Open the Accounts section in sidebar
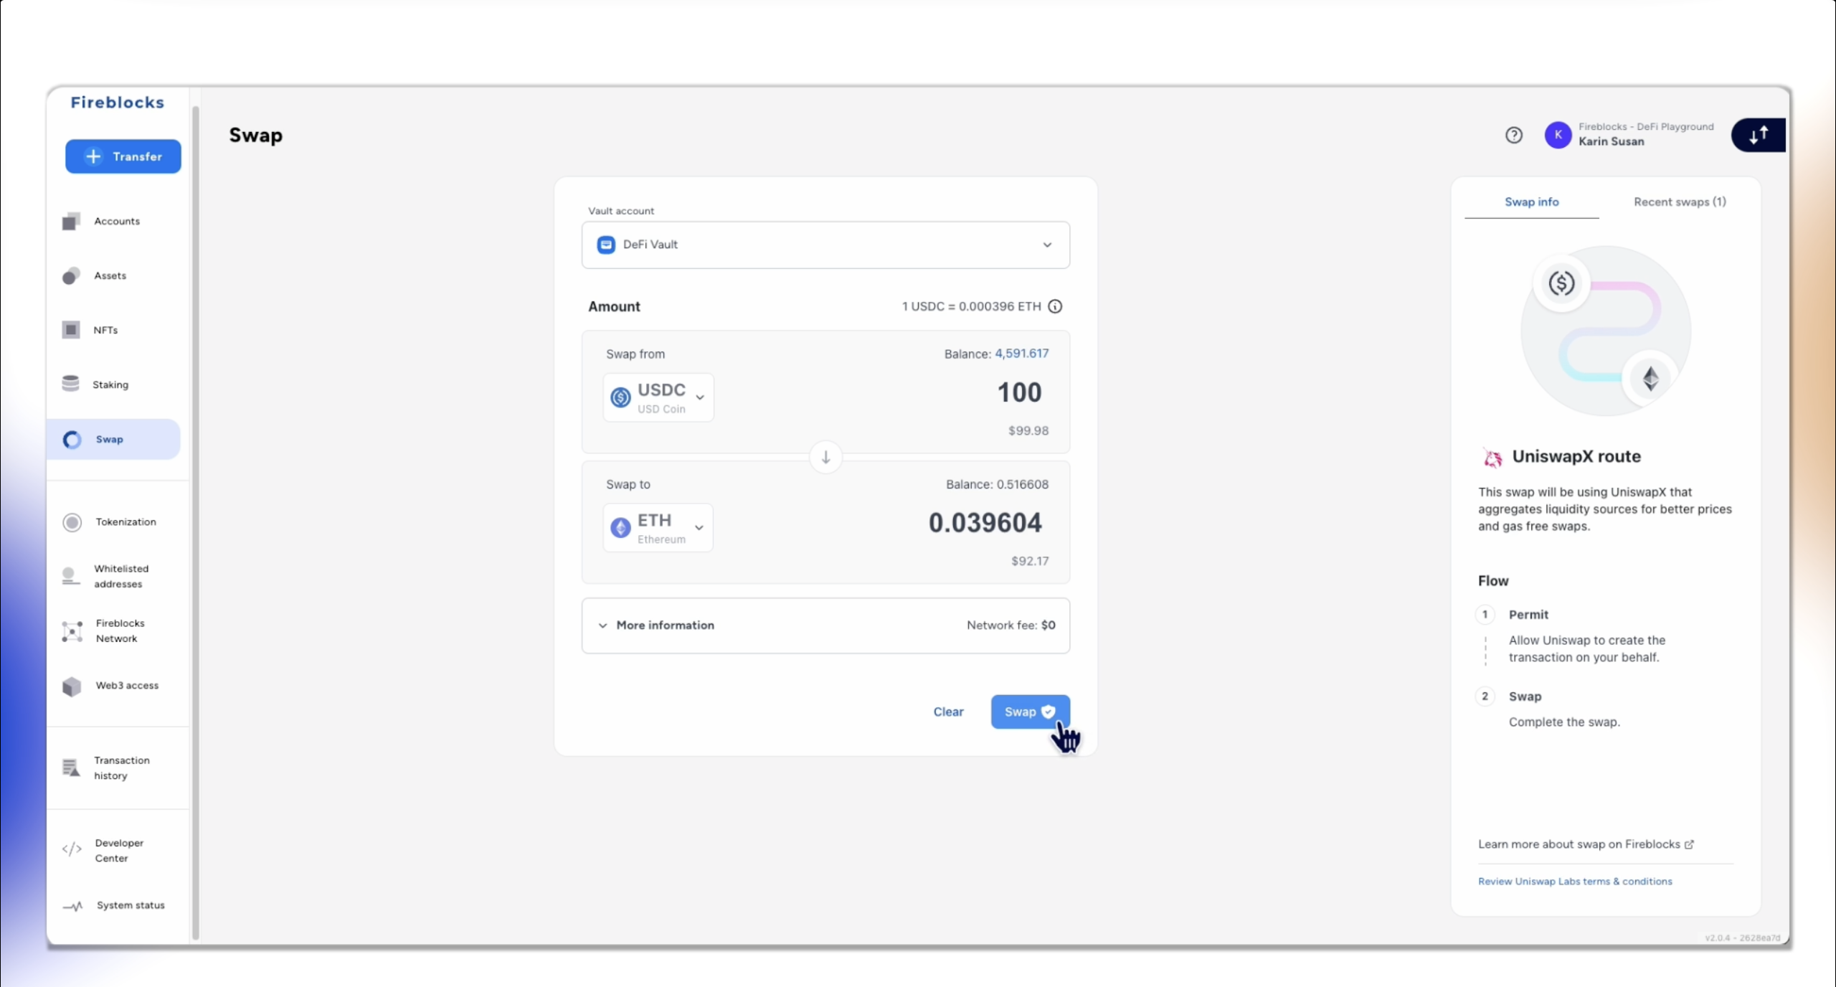 116,221
